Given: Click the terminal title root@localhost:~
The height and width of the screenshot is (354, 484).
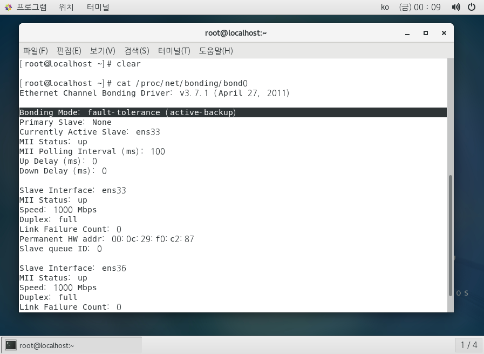Looking at the screenshot, I should coord(236,33).
